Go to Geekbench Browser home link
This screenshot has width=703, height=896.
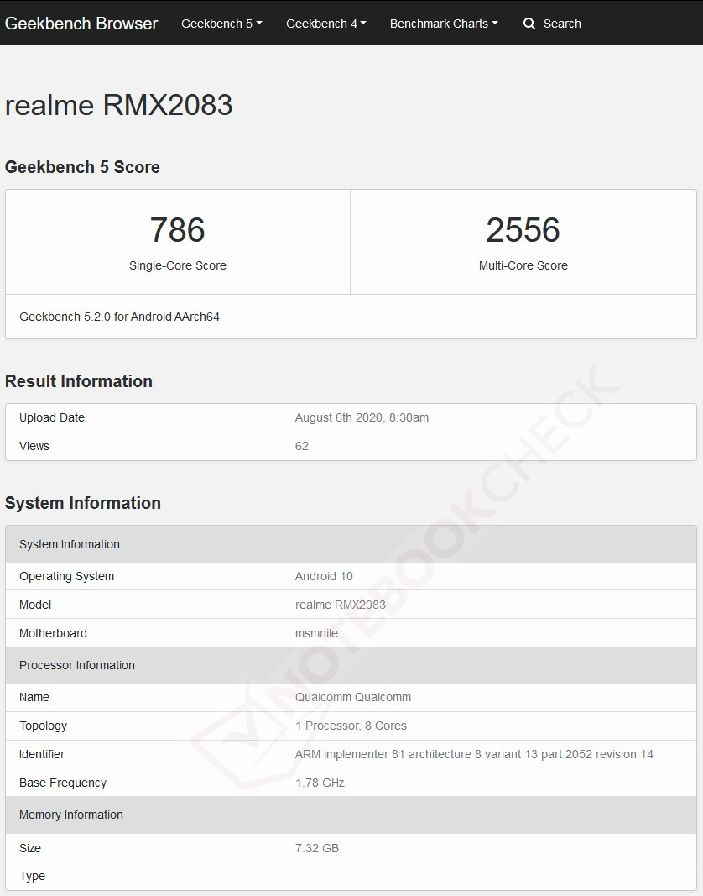click(x=81, y=24)
